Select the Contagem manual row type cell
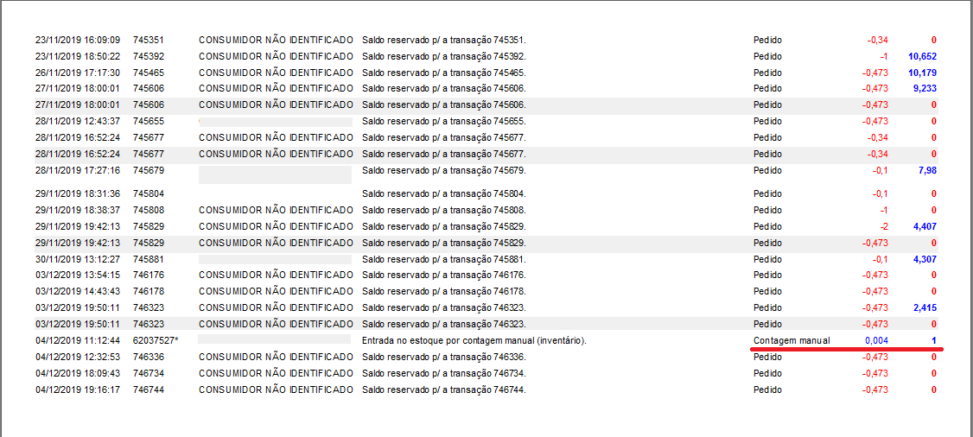 (792, 340)
